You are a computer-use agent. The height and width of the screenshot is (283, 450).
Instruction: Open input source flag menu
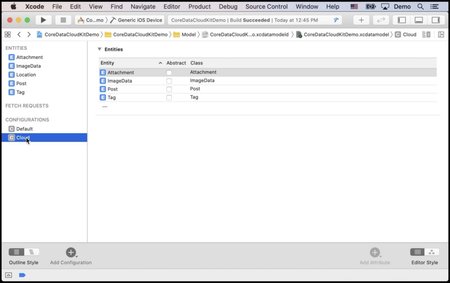coord(354,6)
